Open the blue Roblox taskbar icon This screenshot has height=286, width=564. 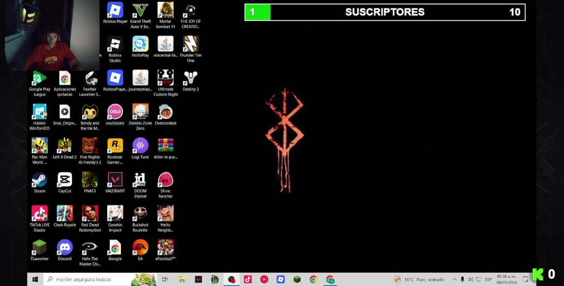click(280, 279)
